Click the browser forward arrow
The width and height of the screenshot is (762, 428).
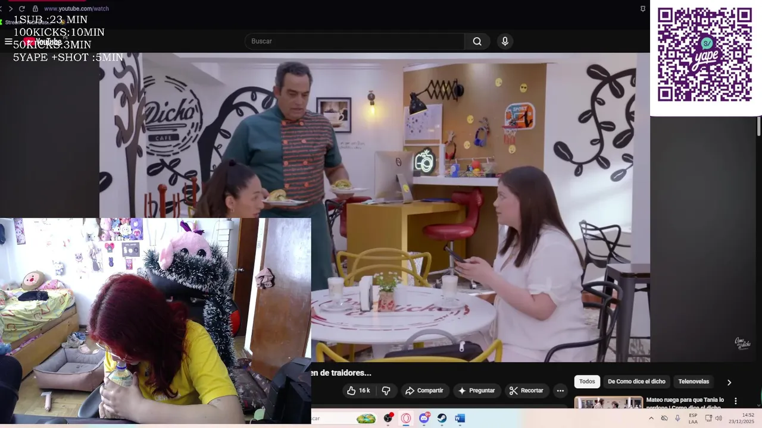[10, 9]
